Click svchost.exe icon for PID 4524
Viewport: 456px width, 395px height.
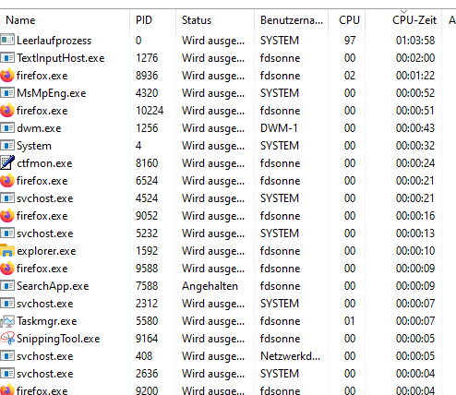(x=7, y=198)
